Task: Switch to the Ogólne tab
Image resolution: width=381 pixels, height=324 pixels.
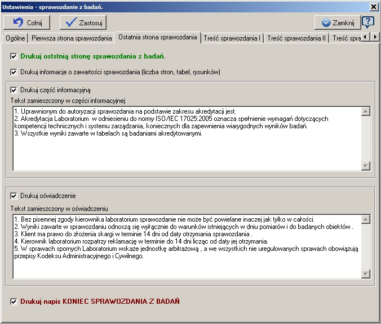Action: [15, 38]
